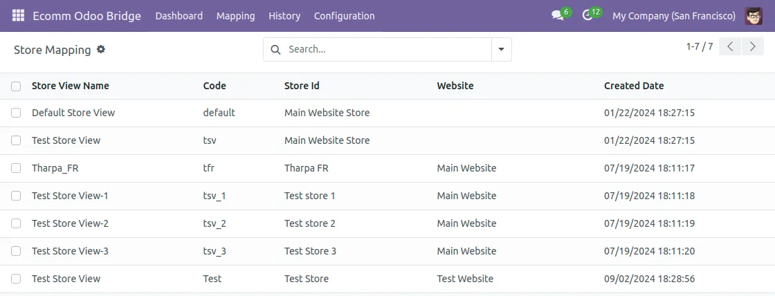
Task: Open the user avatar menu
Action: (754, 16)
